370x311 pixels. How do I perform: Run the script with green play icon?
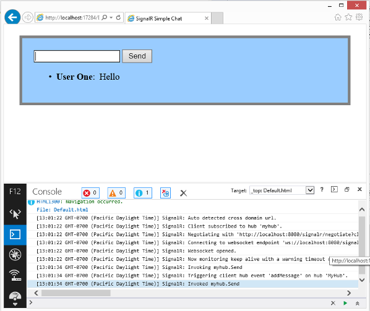[x=345, y=303]
